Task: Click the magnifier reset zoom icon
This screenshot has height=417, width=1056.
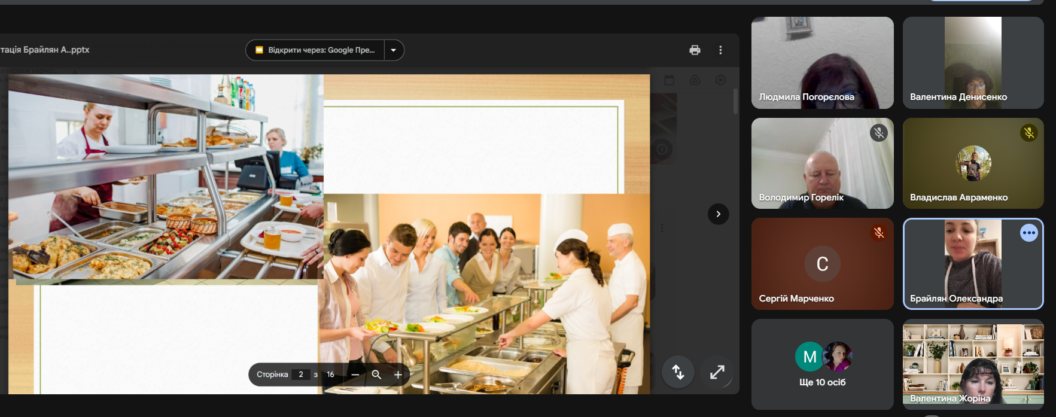Action: click(376, 375)
